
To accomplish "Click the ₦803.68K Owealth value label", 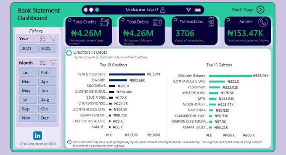I will pyautogui.click(x=137, y=80).
